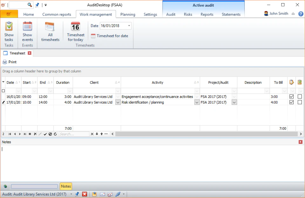305x198 pixels.
Task: Open the Risks tab under Active audit
Action: 188,14
